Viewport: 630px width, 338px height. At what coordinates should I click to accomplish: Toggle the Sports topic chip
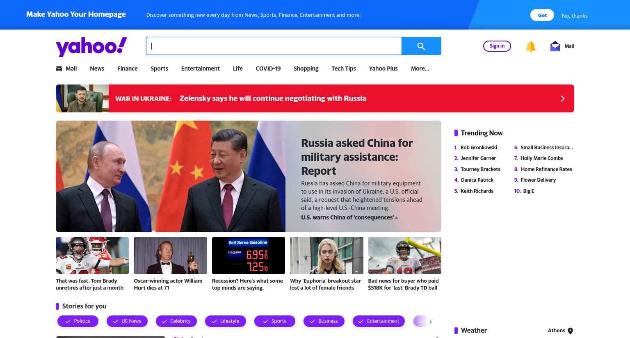[x=275, y=321]
